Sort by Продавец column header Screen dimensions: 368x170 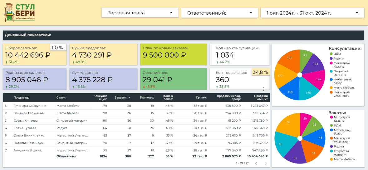21,97
